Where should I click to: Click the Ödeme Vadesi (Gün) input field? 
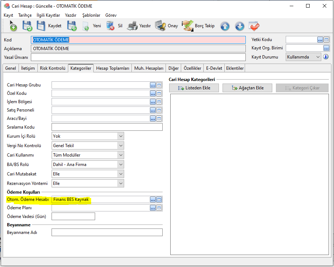pos(73,217)
